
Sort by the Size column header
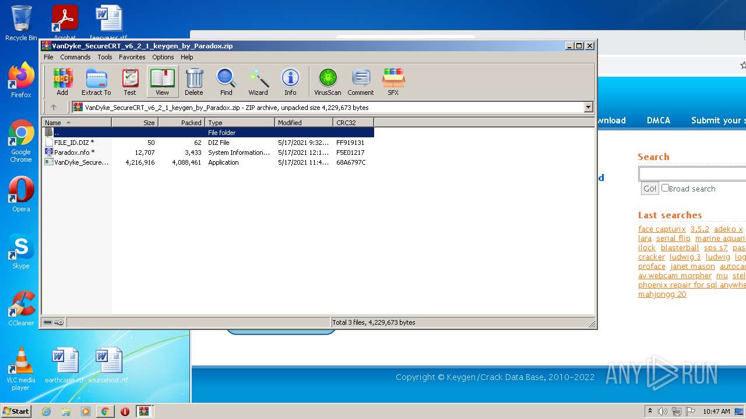(135, 122)
